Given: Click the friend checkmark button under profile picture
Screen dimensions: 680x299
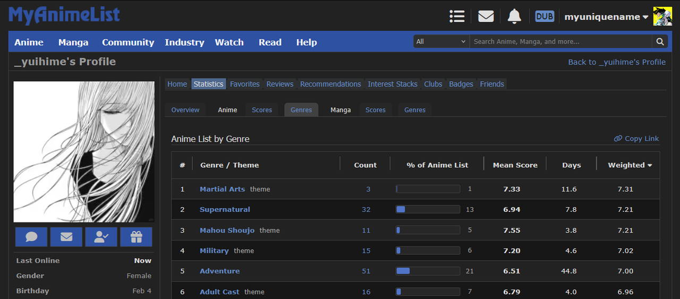Looking at the screenshot, I should click(101, 237).
